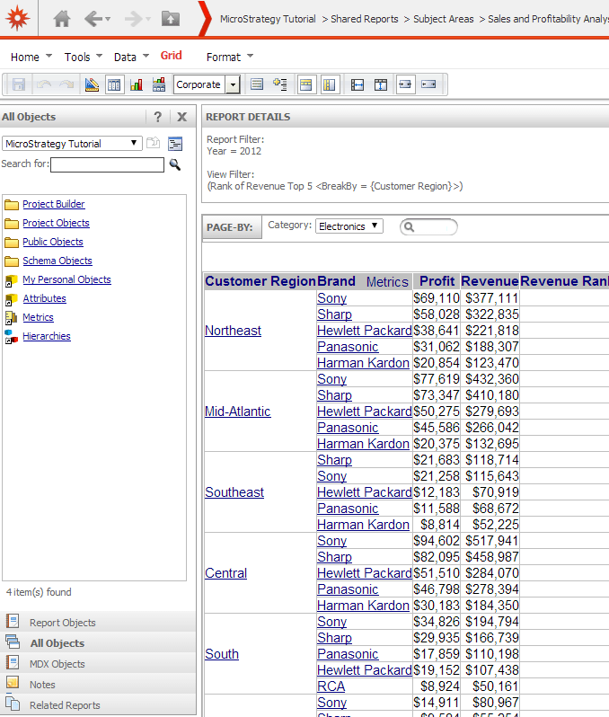Select the Grid menu tab
The height and width of the screenshot is (717, 609).
171,56
